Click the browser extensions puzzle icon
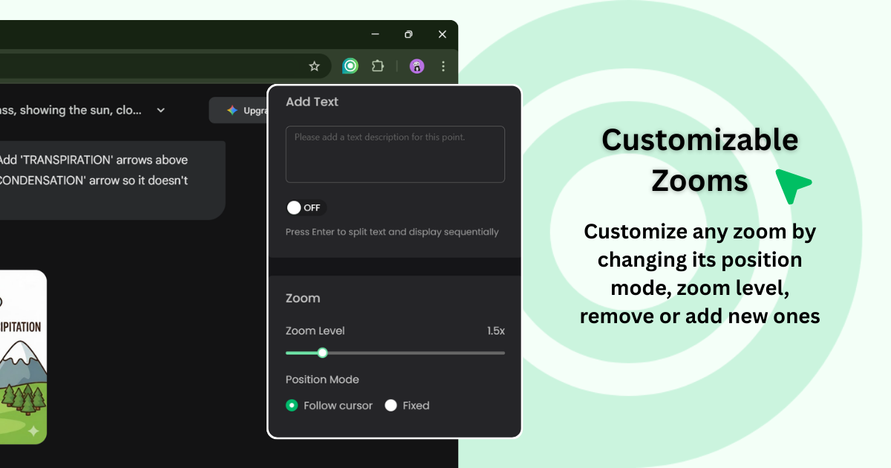The height and width of the screenshot is (468, 891). (x=377, y=65)
